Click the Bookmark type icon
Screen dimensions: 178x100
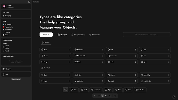(x=109, y=56)
